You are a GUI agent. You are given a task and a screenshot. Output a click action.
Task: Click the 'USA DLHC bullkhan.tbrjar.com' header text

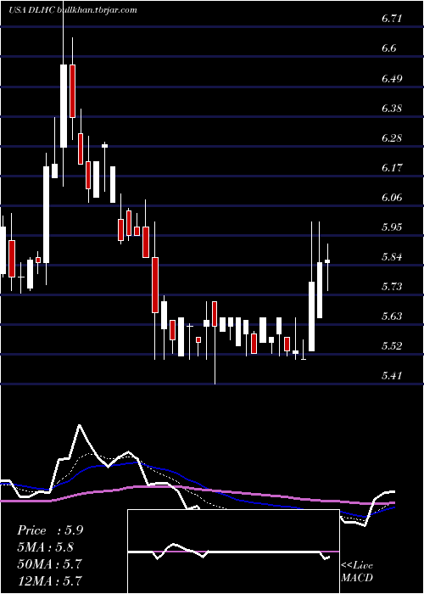pyautogui.click(x=72, y=10)
